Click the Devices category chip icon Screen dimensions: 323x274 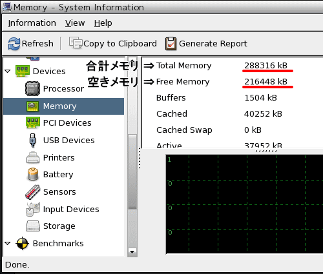coord(23,71)
